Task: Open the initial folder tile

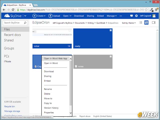Action: tap(52, 38)
